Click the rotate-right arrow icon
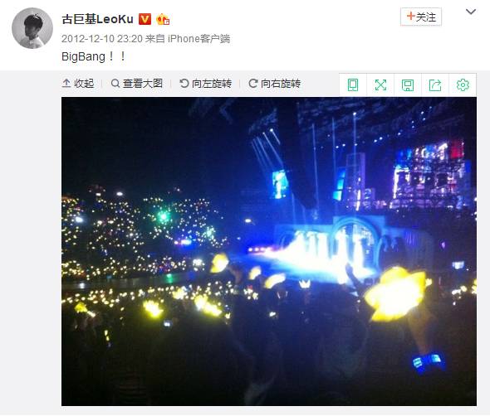Image resolution: width=490 pixels, height=416 pixels. pos(252,83)
